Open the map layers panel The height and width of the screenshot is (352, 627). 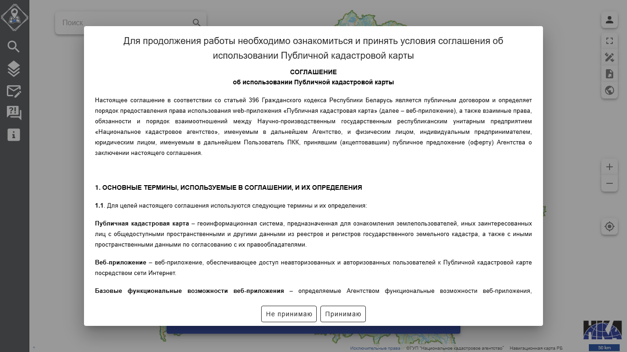pos(14,69)
